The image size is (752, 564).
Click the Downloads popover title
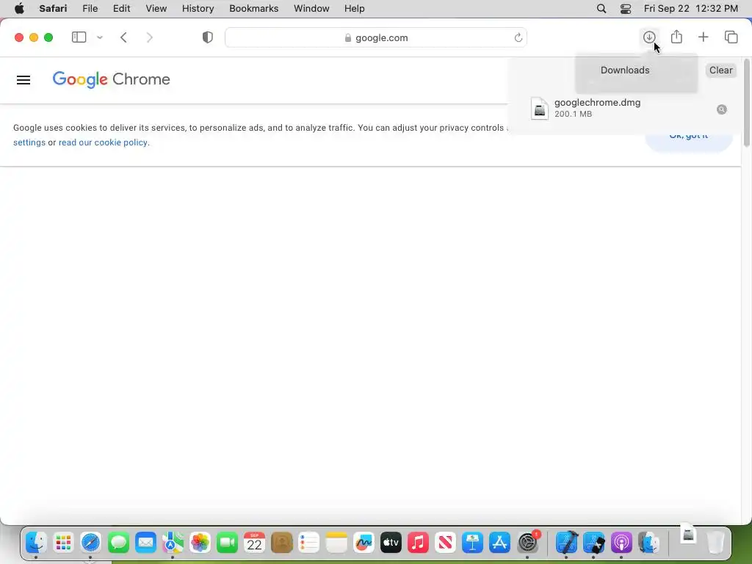coord(625,70)
